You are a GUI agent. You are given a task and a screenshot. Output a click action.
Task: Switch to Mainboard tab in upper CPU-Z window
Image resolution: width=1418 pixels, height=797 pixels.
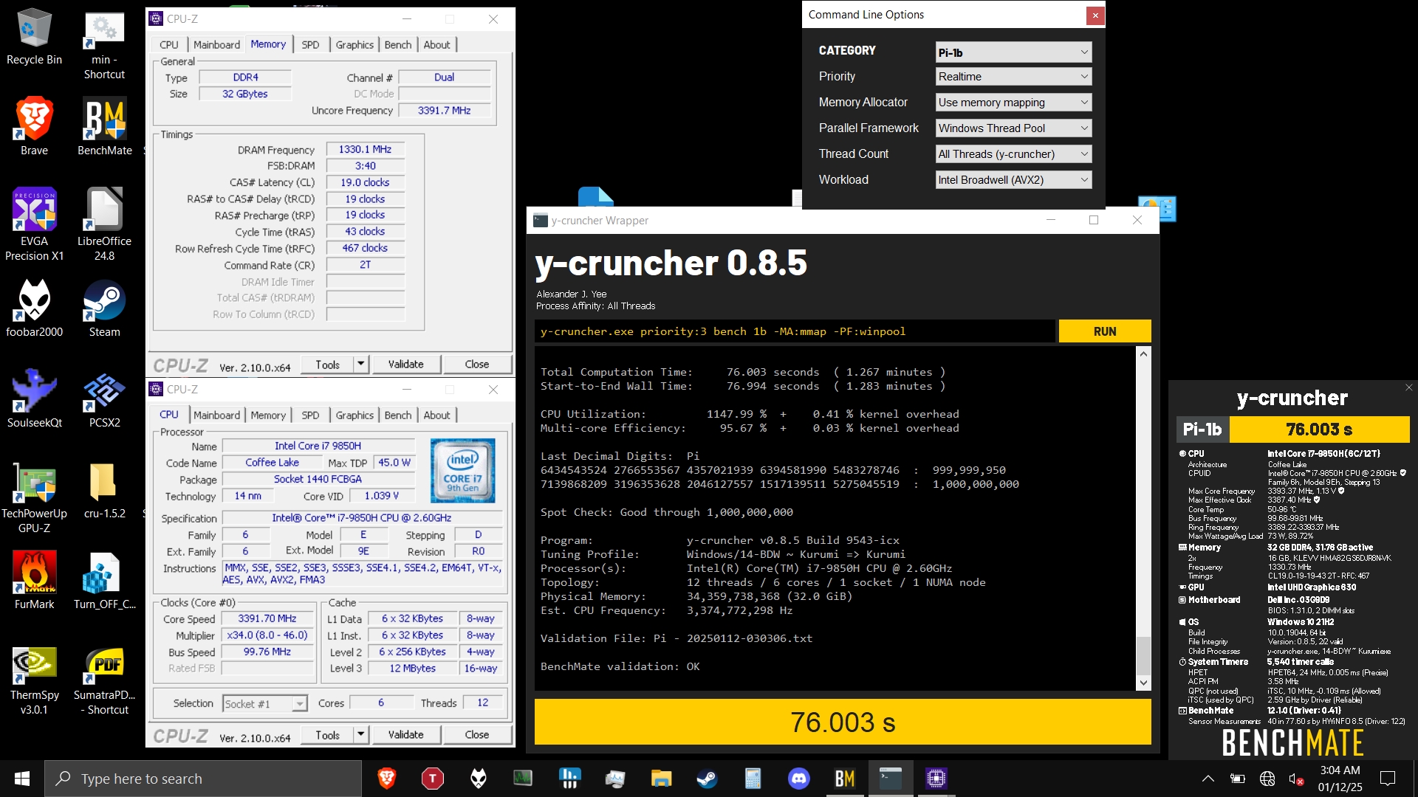pyautogui.click(x=216, y=44)
